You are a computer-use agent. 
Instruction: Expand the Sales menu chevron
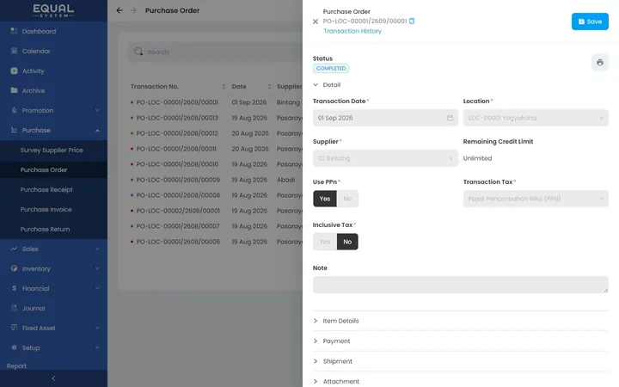97,249
